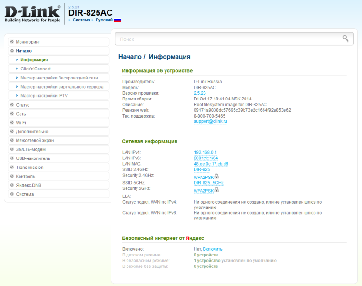The image size is (362, 286).
Task: Click the Модель value DIR-825AC
Action: [205, 88]
